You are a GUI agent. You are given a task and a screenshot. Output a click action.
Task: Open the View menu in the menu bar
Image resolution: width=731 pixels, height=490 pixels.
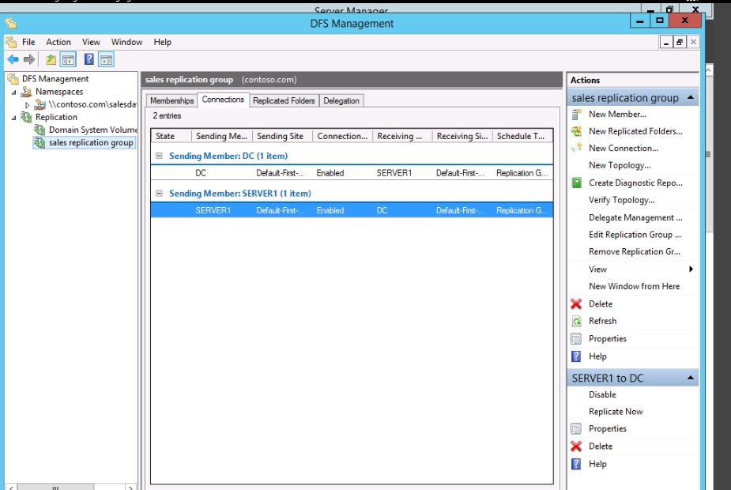tap(91, 42)
